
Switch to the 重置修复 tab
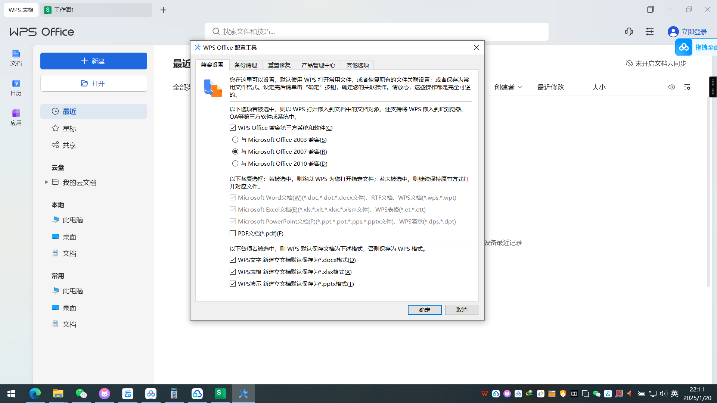pos(279,65)
